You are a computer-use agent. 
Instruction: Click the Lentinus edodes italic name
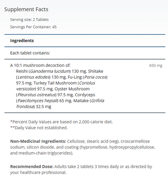(x=33, y=77)
